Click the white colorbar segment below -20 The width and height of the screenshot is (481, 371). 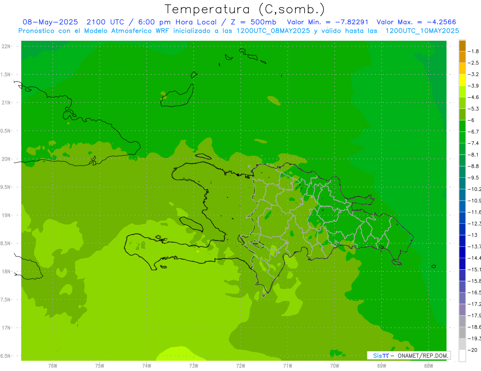click(462, 355)
